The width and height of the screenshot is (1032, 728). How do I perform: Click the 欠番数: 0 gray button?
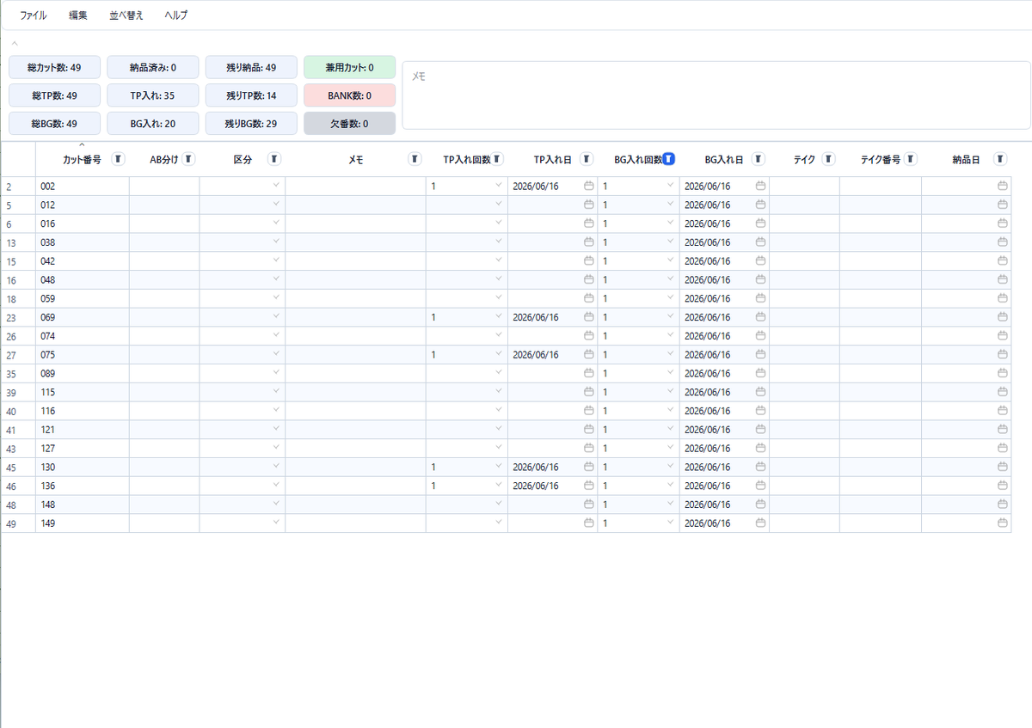[x=350, y=124]
